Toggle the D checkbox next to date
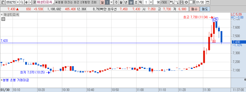Viewport: 246px width, 92px height. click(x=191, y=2)
